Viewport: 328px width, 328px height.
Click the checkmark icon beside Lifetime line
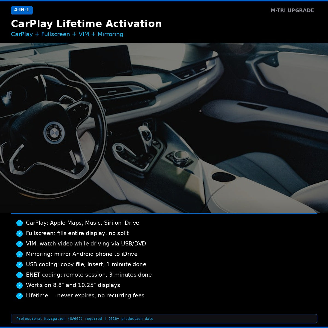click(19, 296)
